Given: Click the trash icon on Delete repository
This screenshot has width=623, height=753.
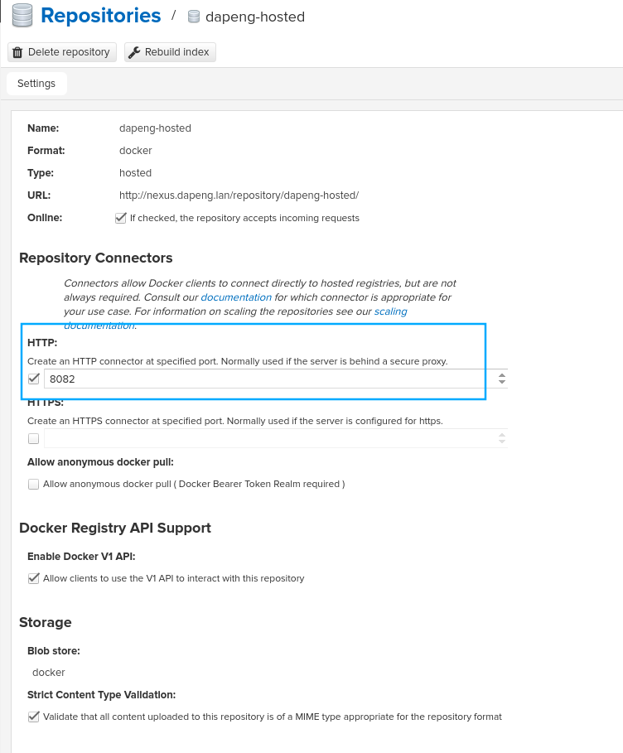Looking at the screenshot, I should 17,52.
